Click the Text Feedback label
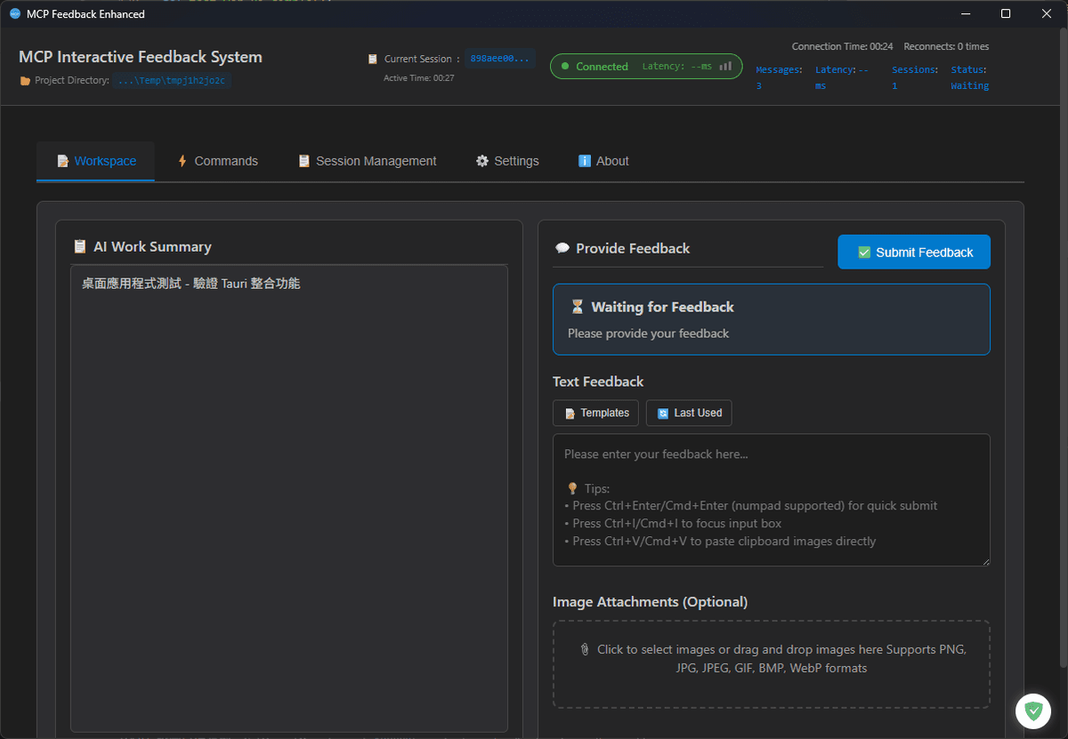The width and height of the screenshot is (1068, 739). click(598, 382)
